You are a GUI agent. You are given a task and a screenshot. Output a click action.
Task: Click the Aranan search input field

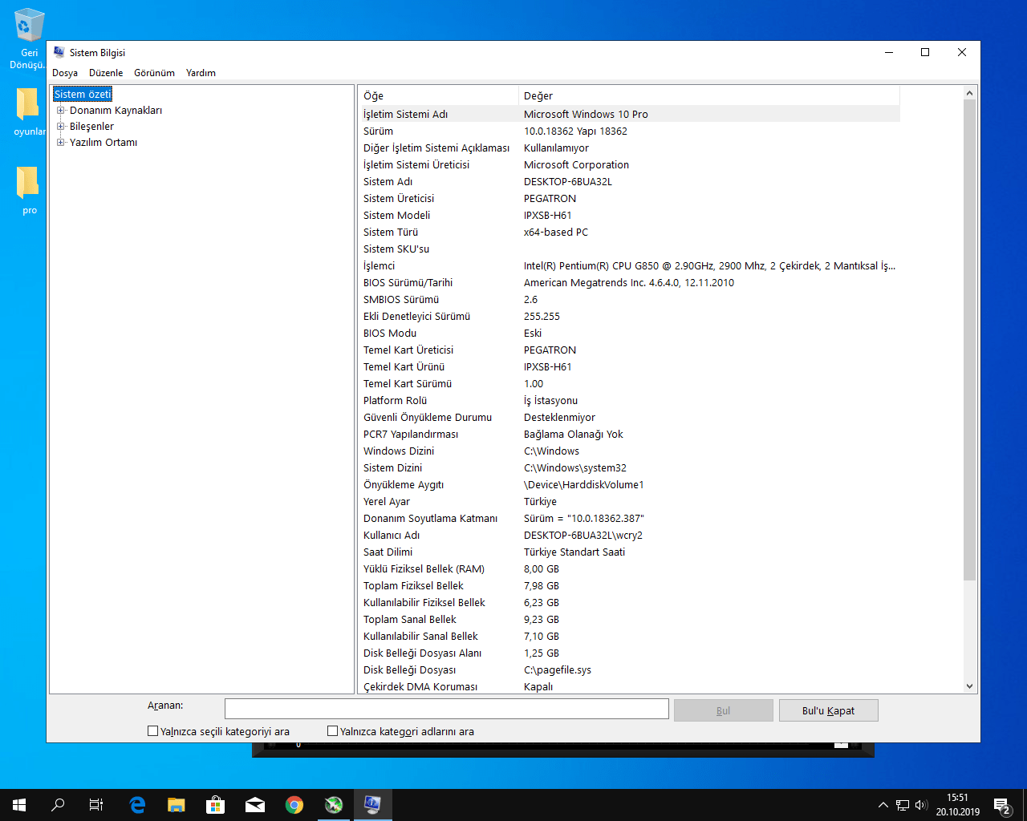tap(446, 709)
